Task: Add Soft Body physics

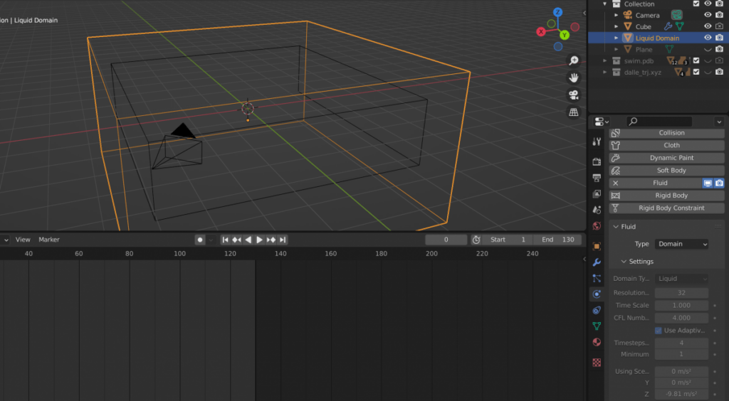Action: click(x=666, y=171)
